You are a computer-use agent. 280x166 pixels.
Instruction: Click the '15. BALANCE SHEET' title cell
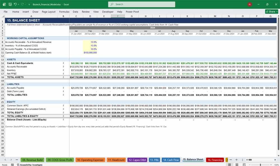coord(24,20)
